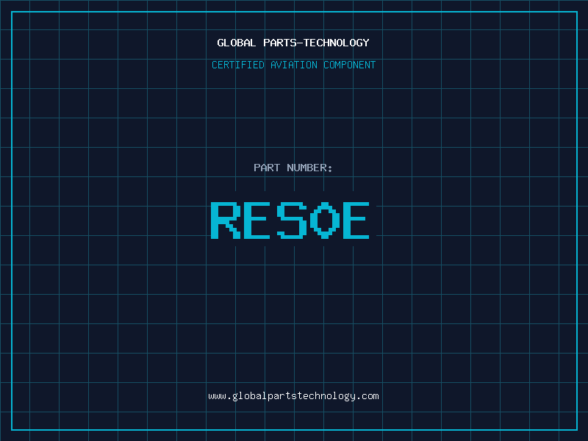Select the diamond-shaped fourth part number character
The image size is (588, 441).
coord(324,220)
